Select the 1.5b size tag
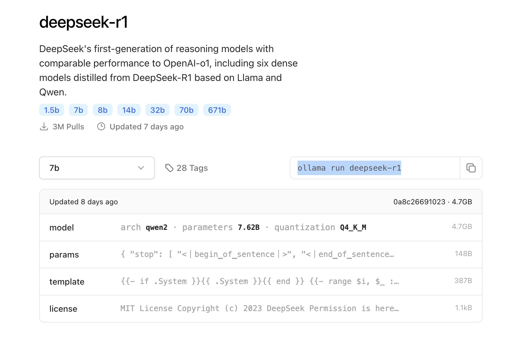Screen dimensions: 512x349 pos(51,110)
